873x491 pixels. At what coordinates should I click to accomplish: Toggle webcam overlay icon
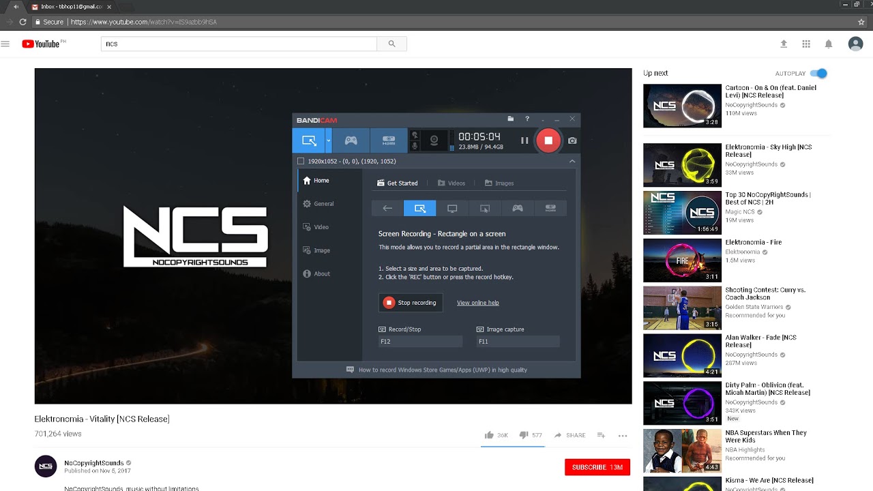click(x=434, y=140)
